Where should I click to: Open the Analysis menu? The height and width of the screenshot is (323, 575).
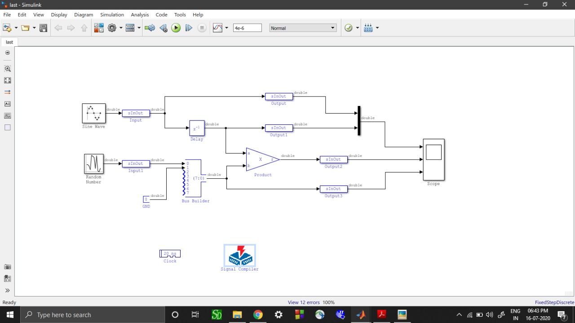coord(140,14)
